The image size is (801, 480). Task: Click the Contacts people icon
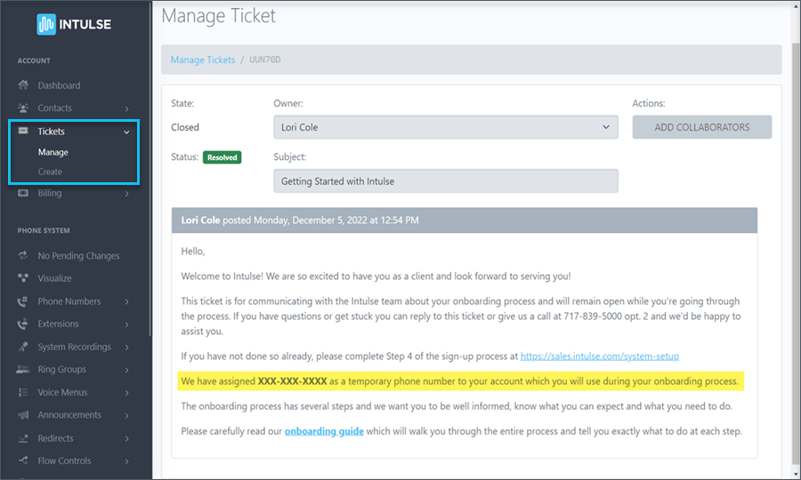pyautogui.click(x=23, y=108)
